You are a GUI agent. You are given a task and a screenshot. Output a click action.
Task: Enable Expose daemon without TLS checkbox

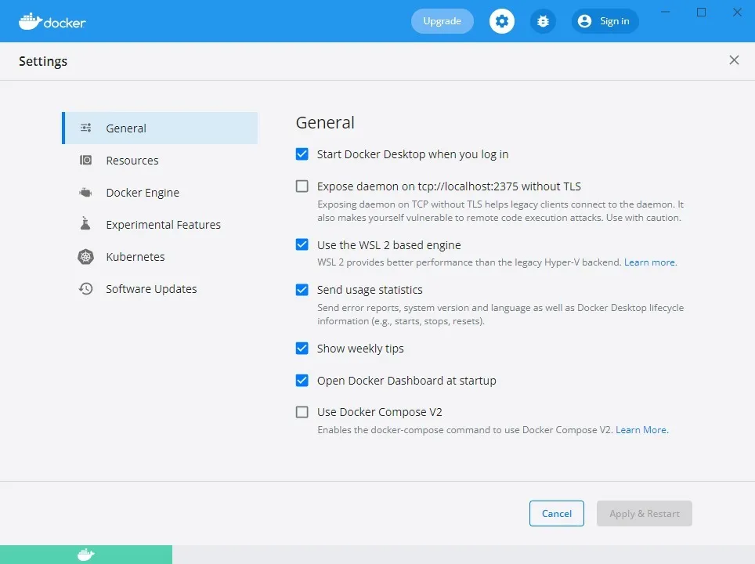click(302, 186)
